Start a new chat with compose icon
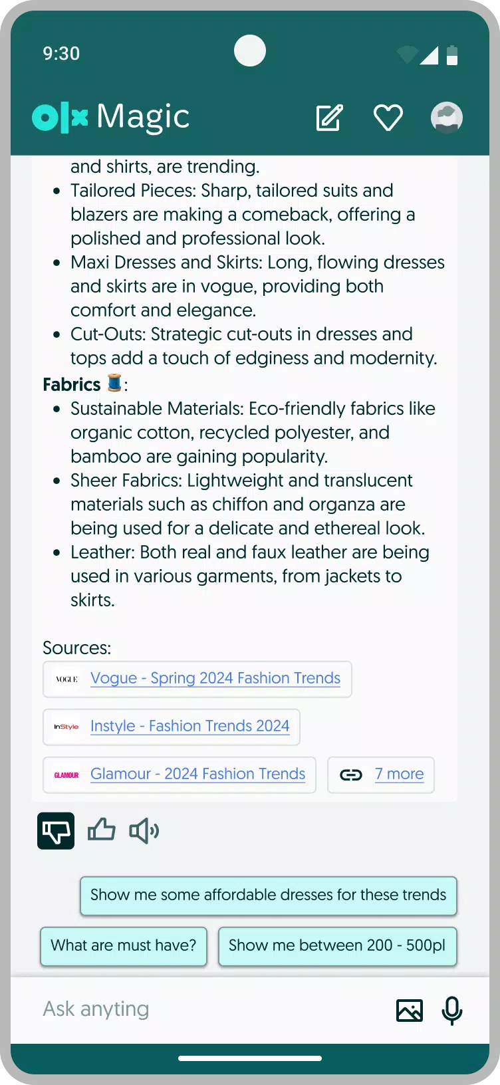The image size is (500, 1085). point(329,118)
